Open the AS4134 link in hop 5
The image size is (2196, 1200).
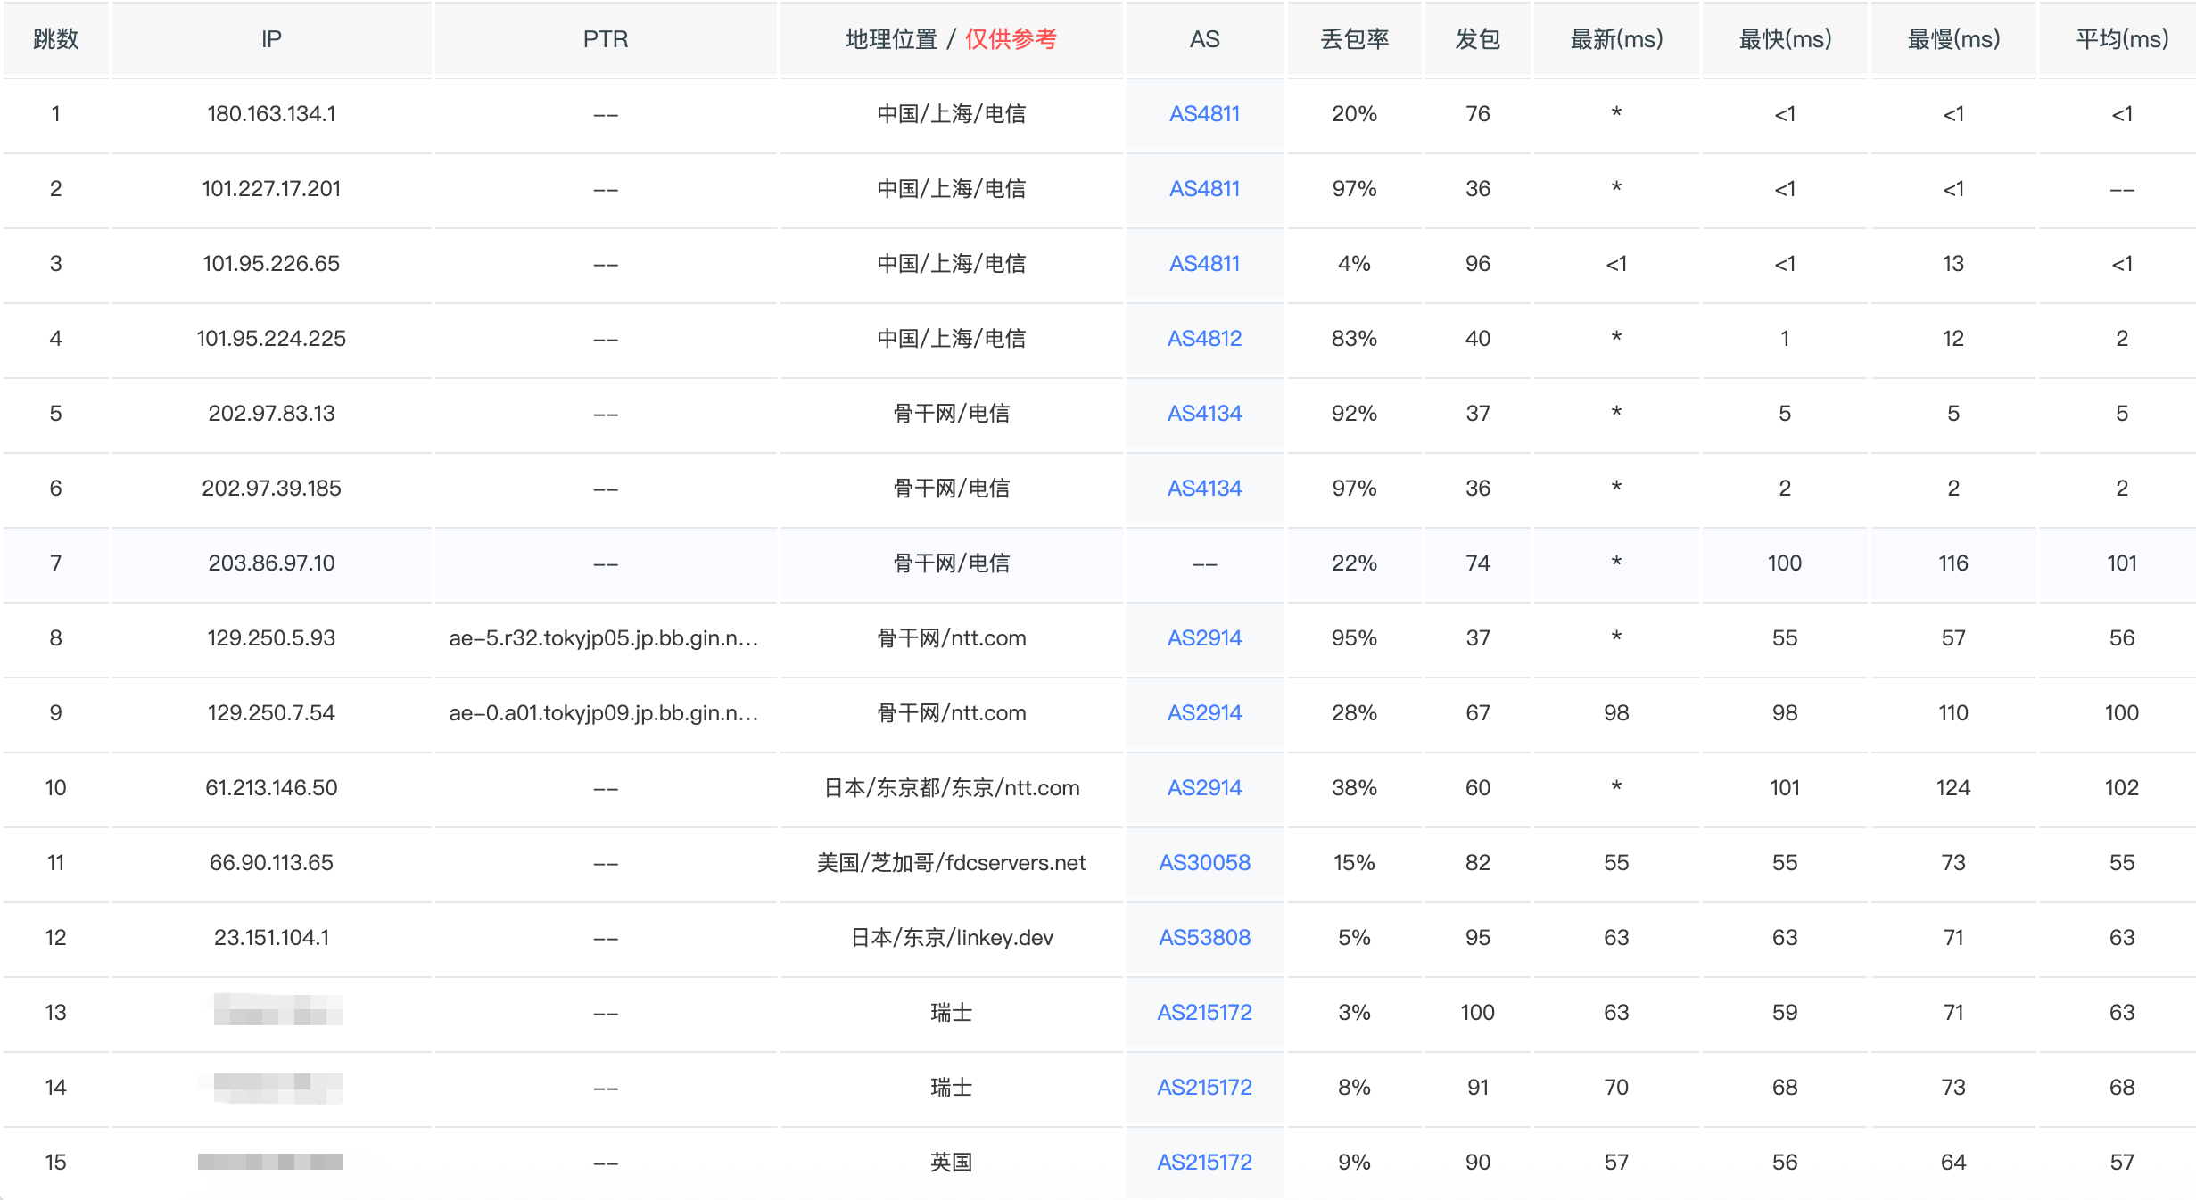(1204, 414)
